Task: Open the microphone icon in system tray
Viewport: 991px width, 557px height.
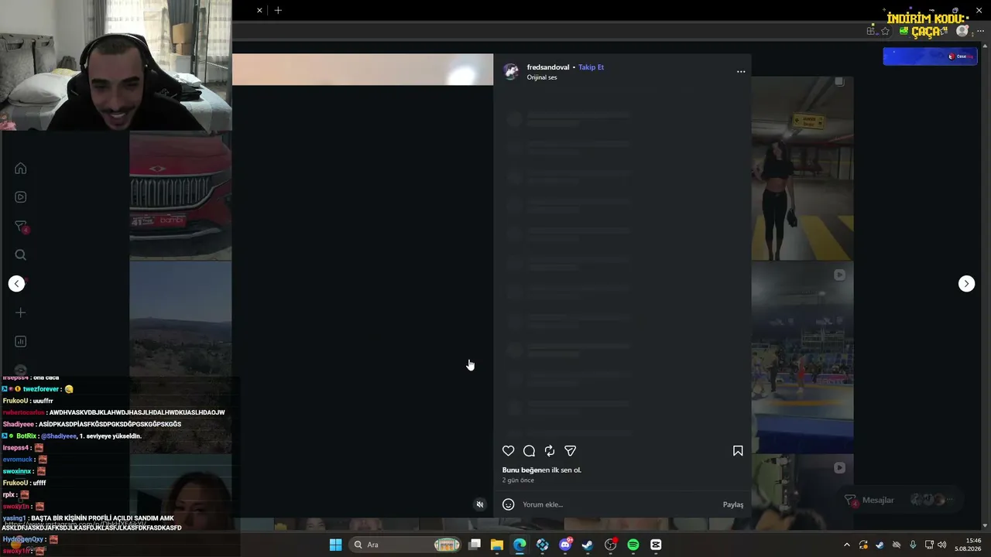Action: (x=913, y=545)
